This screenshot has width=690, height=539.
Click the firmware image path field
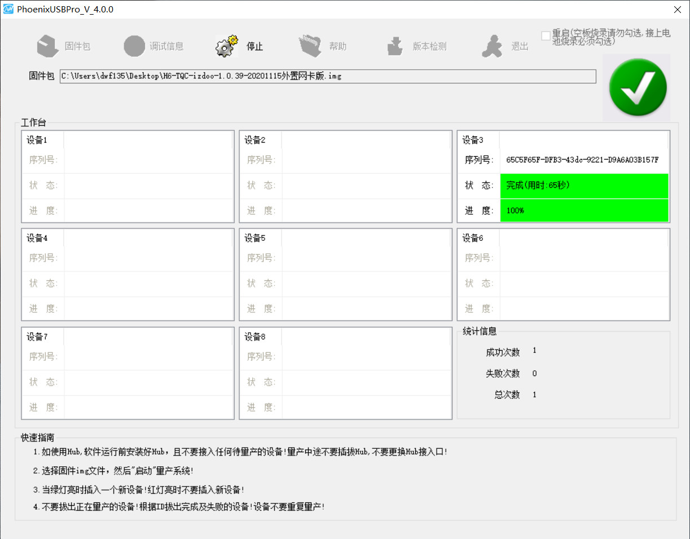328,76
